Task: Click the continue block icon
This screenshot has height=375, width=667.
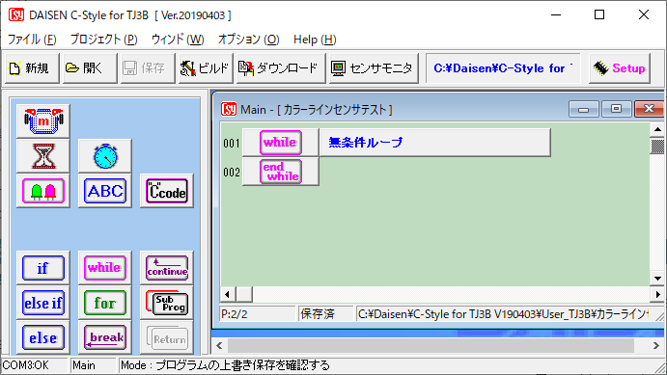Action: (x=167, y=268)
